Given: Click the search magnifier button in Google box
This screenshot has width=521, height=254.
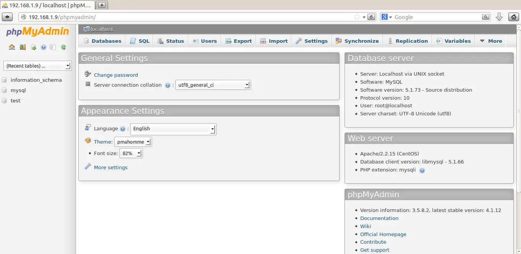Looking at the screenshot, I should click(485, 17).
